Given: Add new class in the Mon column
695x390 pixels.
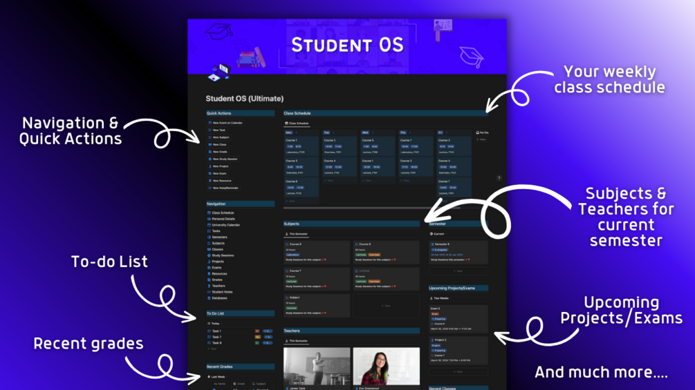Looking at the screenshot, I should [x=290, y=201].
